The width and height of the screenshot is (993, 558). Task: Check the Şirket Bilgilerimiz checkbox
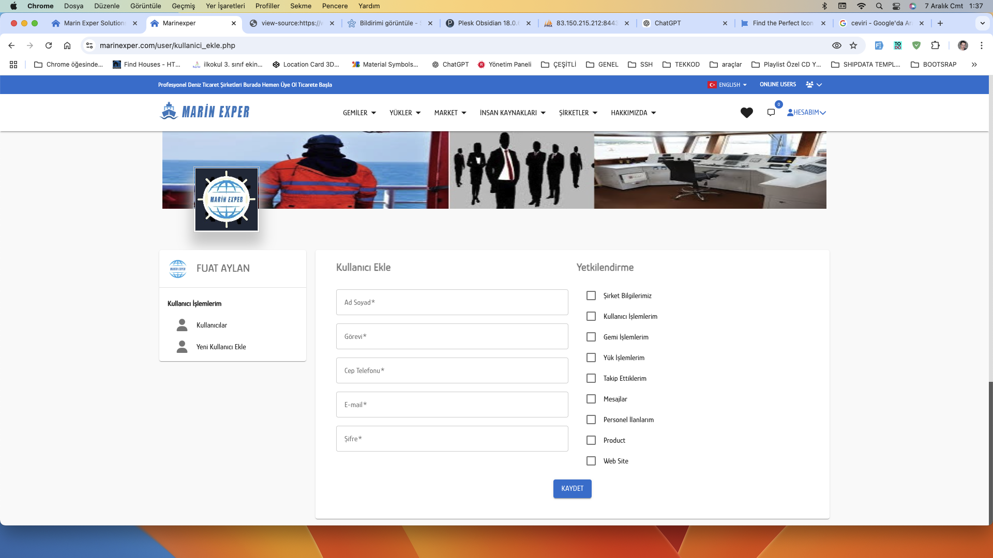click(591, 296)
